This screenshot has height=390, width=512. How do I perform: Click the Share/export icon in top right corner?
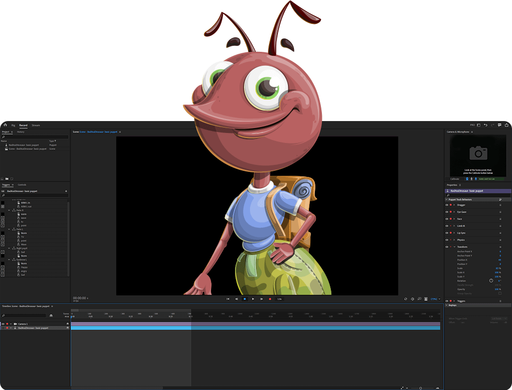tap(507, 125)
